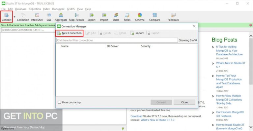Open 'What's New in Studio 3T 5.7' blog post
This screenshot has height=131, width=253.
[x=231, y=65]
